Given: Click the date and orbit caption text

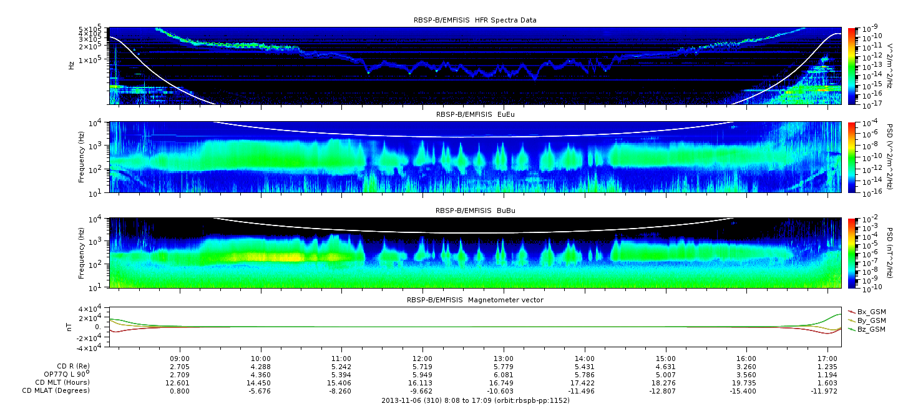Looking at the screenshot, I should pyautogui.click(x=475, y=400).
